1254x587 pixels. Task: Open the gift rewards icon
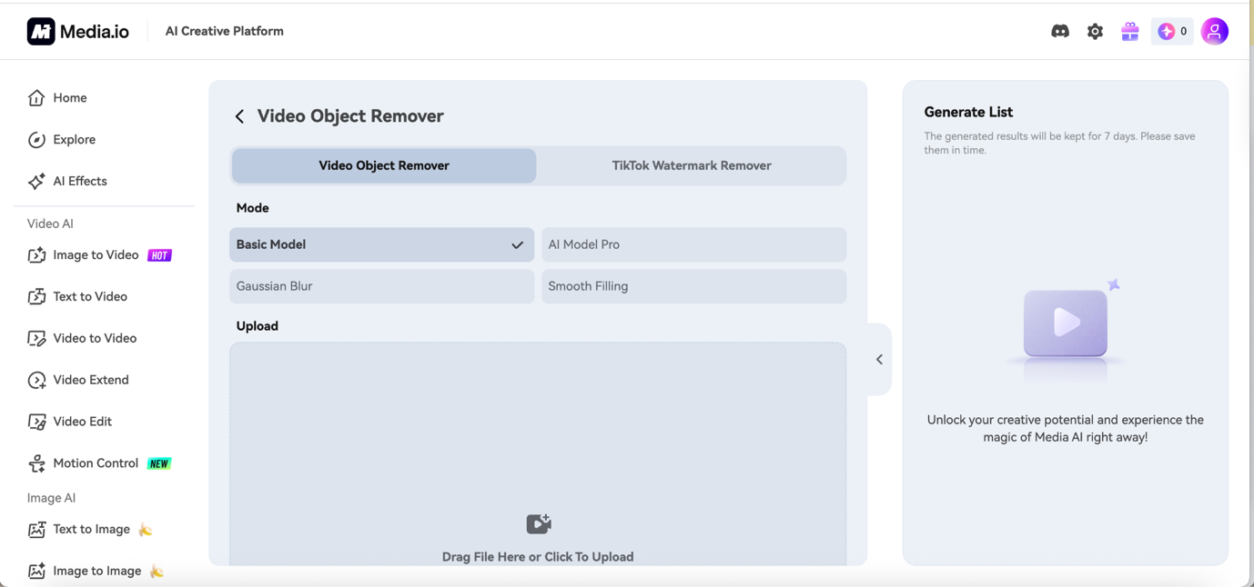(1129, 30)
